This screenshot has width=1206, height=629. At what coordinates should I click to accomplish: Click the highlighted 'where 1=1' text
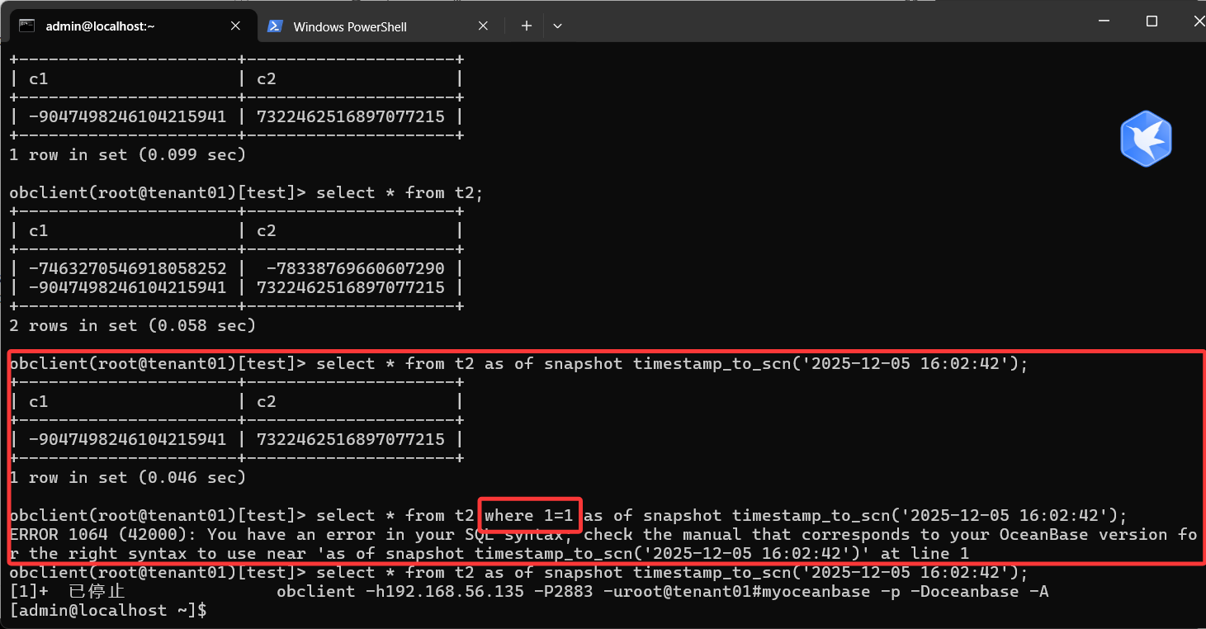(529, 516)
